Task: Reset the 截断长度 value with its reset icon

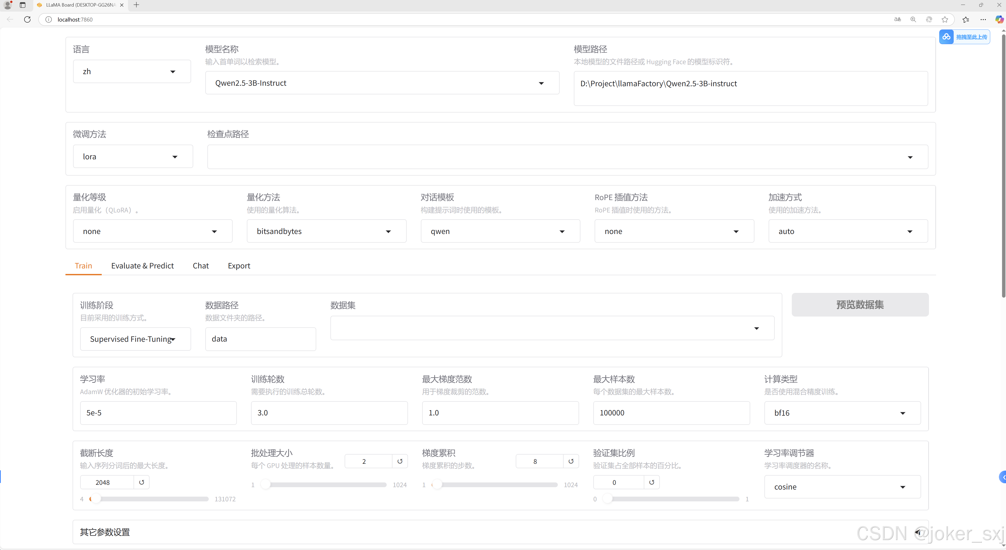Action: click(x=142, y=482)
